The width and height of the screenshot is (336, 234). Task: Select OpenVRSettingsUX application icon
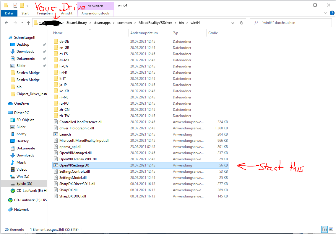point(56,165)
